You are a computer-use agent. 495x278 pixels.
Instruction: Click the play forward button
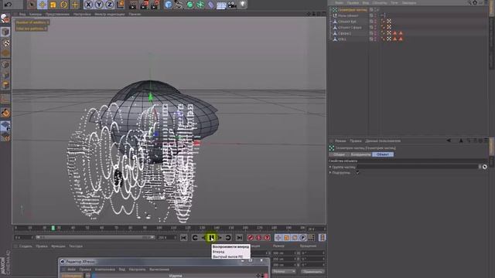coord(211,238)
